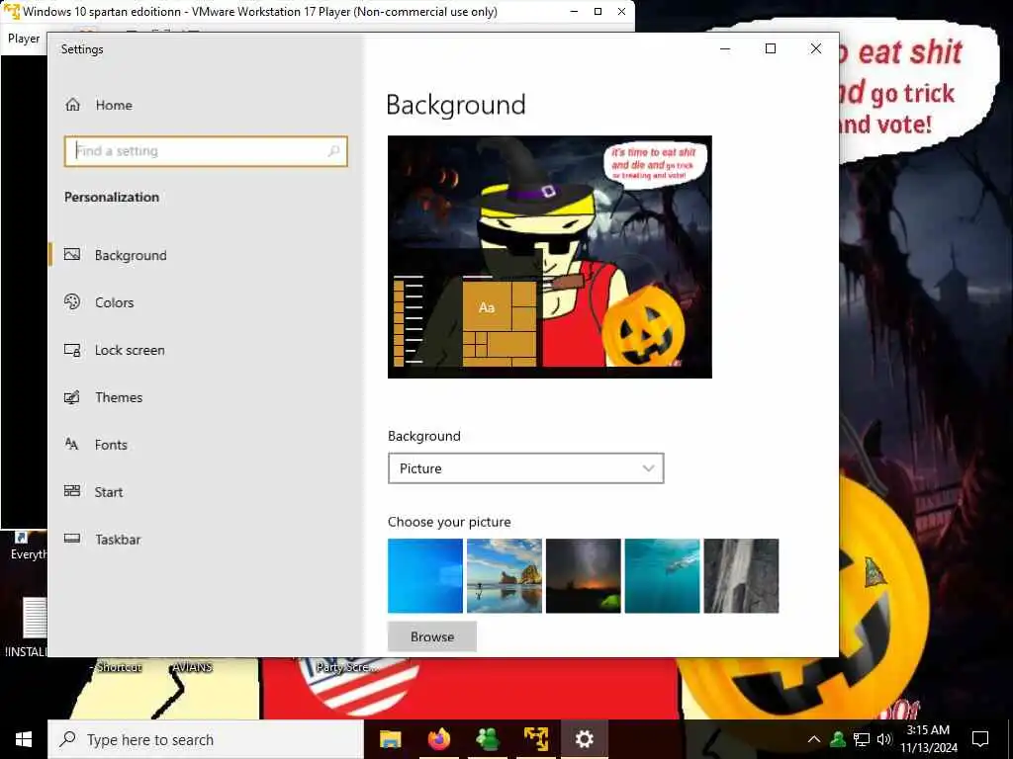1013x759 pixels.
Task: Click the wallpaper preview image
Action: pos(550,257)
